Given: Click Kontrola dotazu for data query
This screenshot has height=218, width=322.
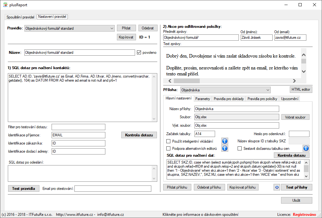Looking at the screenshot, I should (x=292, y=155).
